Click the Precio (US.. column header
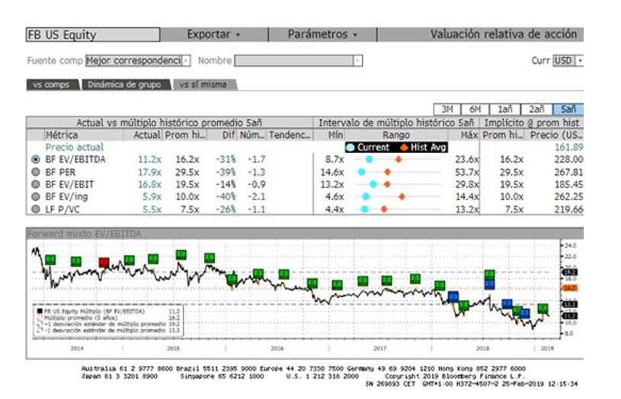621x399 pixels. 556,136
